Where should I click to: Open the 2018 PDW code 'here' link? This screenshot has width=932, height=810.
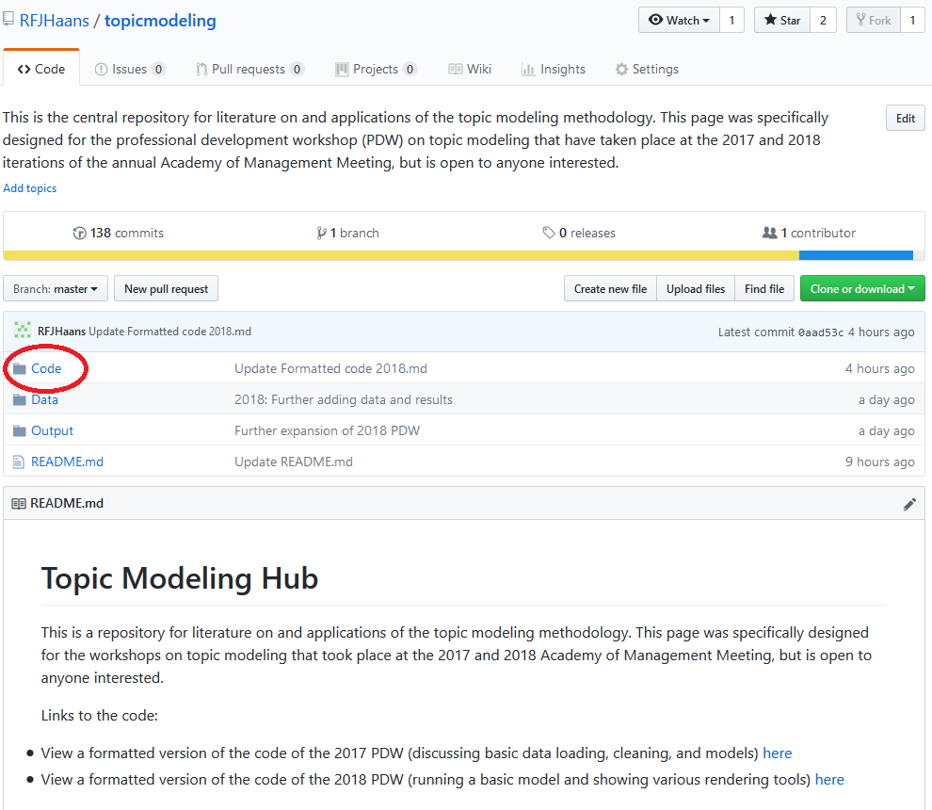(x=829, y=779)
